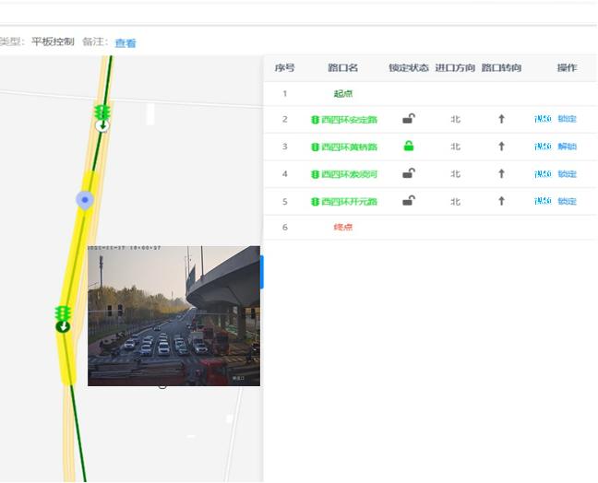Click 锁定 in the 西四环安定路 row
This screenshot has height=483, width=598.
[x=567, y=119]
